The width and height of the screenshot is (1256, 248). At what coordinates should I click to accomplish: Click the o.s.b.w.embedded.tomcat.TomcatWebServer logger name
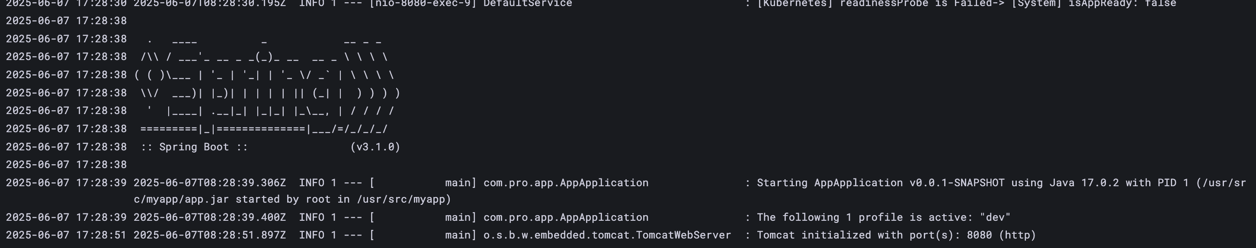607,235
